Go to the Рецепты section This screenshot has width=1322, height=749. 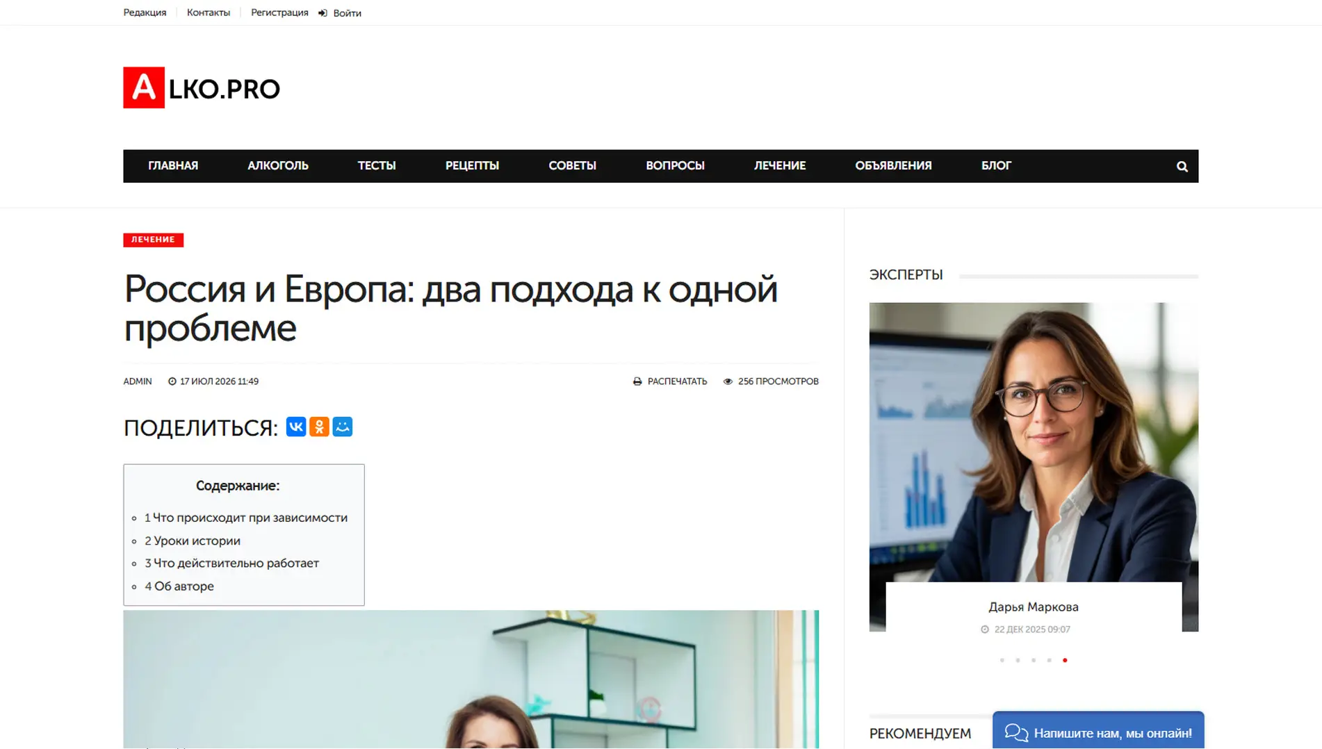(472, 166)
